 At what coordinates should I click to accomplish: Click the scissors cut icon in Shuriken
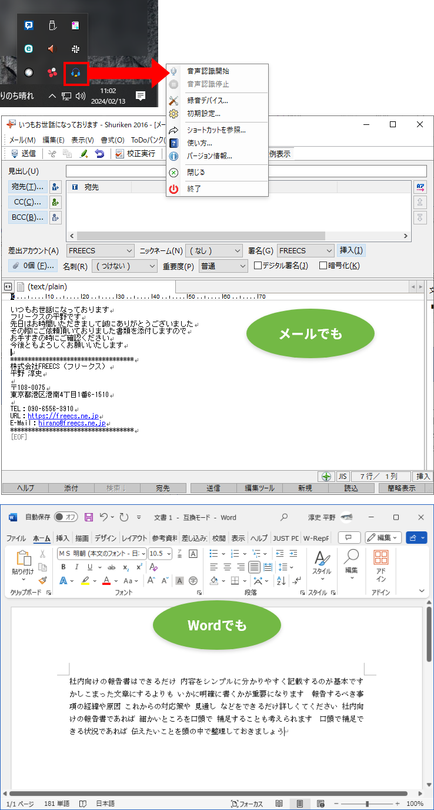pyautogui.click(x=52, y=154)
